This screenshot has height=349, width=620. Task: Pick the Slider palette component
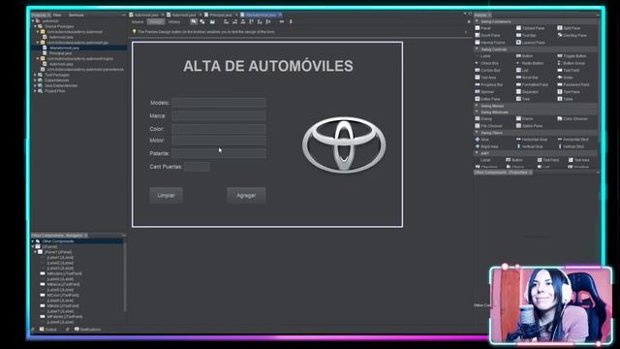[565, 78]
